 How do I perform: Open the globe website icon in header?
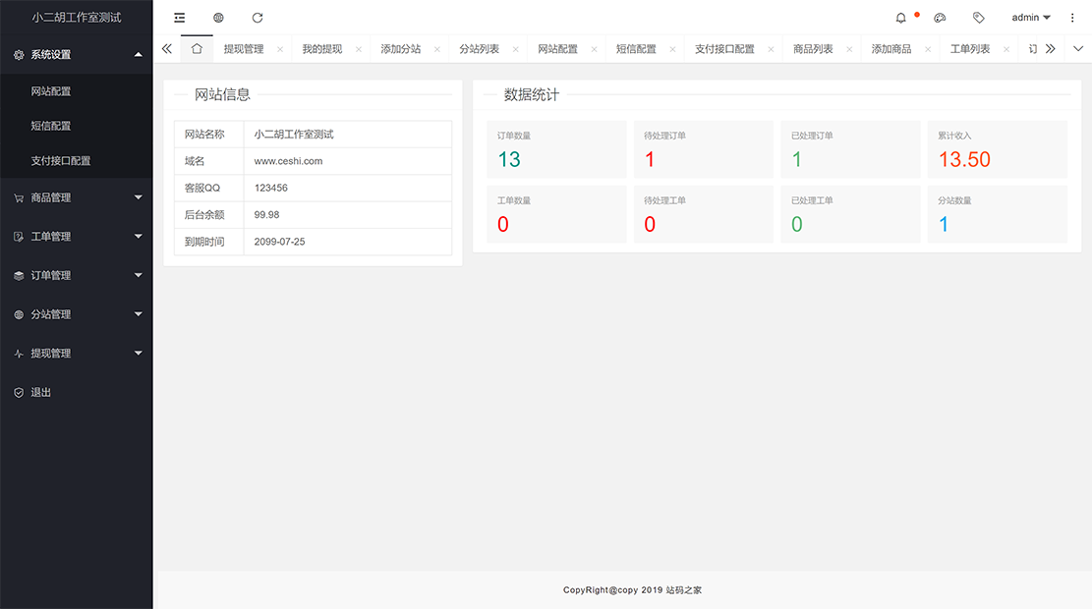tap(218, 18)
